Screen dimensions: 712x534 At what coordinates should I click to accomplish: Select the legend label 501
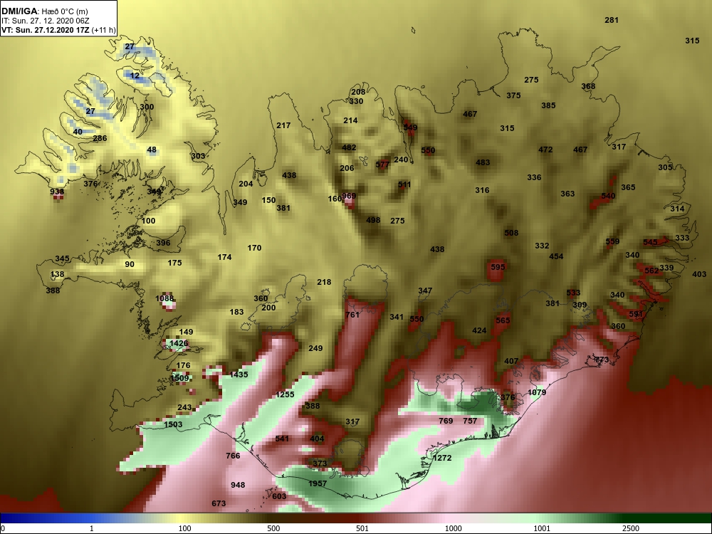pos(362,528)
